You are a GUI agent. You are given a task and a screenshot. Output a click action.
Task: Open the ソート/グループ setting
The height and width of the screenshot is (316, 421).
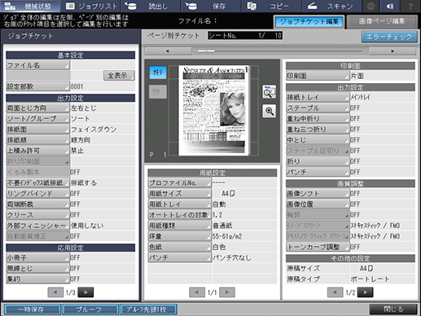[37, 119]
